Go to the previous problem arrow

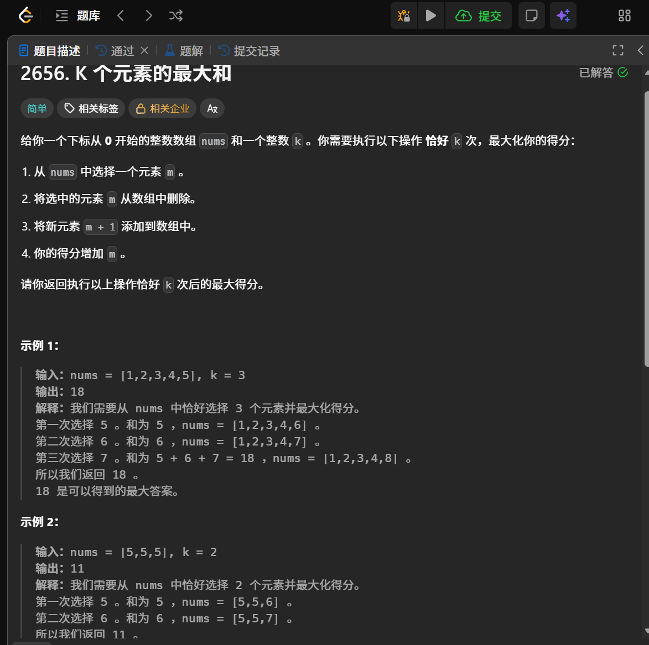pyautogui.click(x=121, y=15)
